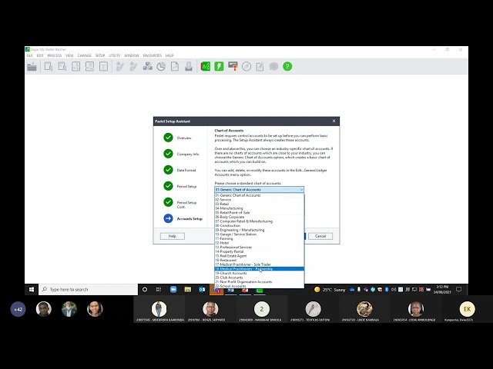Click the grey speech bubble toolbar icon
493x369 pixels.
tap(274, 67)
